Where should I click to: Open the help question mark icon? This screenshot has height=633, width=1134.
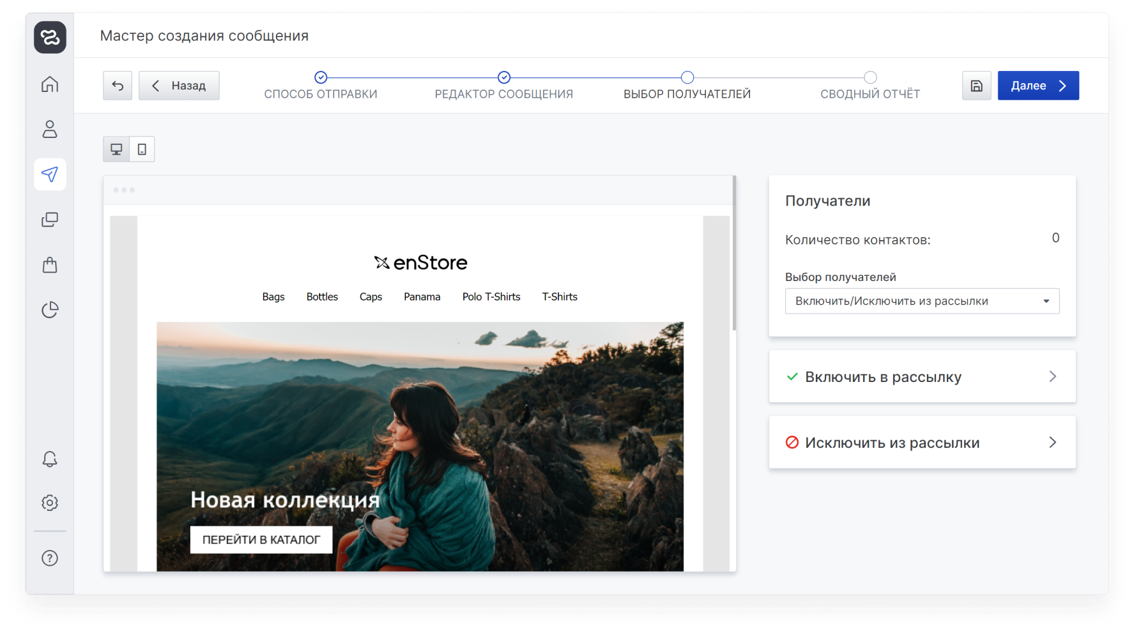[50, 558]
